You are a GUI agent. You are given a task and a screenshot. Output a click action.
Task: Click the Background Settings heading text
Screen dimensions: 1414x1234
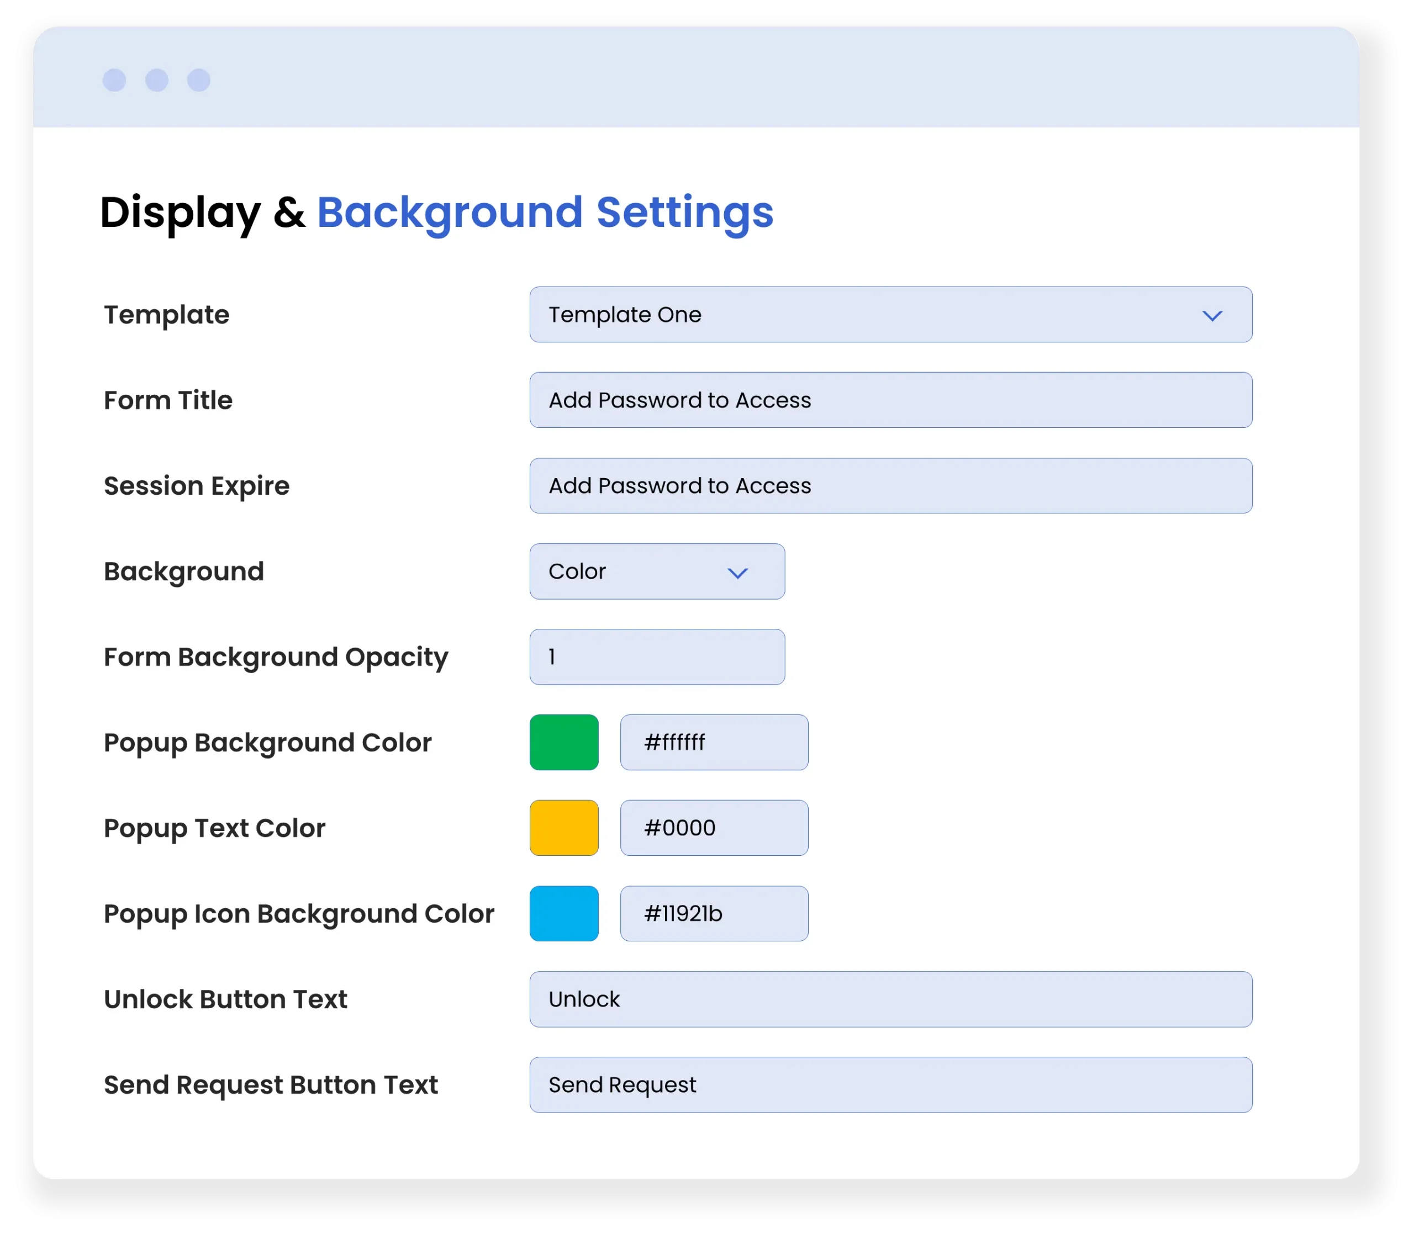point(545,212)
